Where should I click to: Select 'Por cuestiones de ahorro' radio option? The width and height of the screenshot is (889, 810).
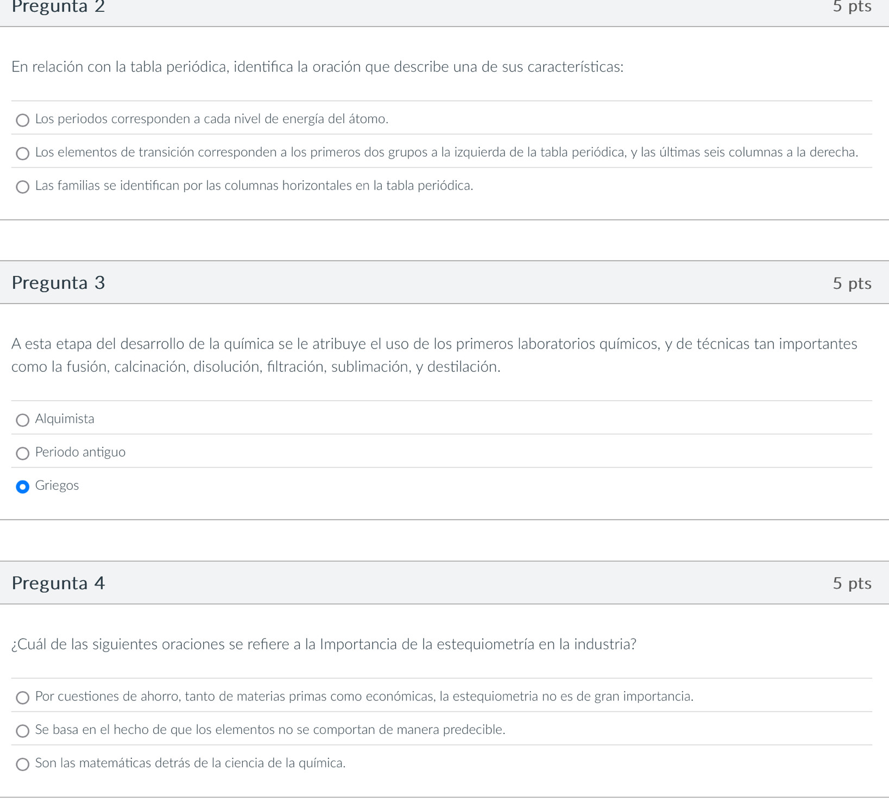point(22,697)
